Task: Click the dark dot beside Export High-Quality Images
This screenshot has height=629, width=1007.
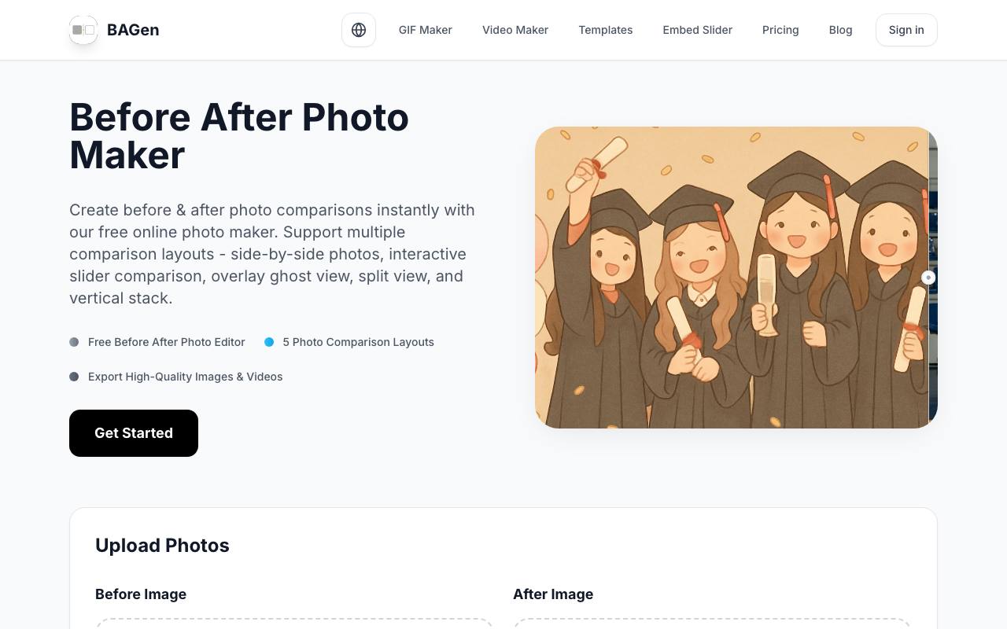Action: [74, 377]
